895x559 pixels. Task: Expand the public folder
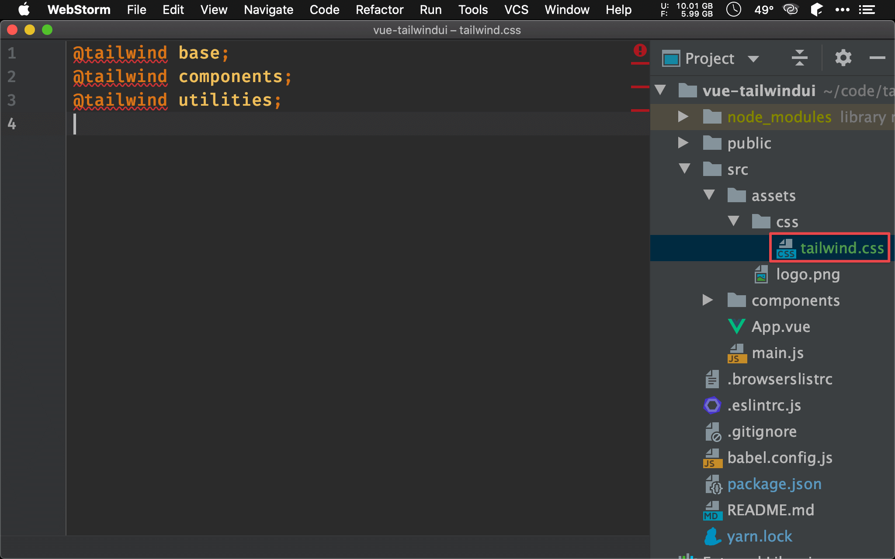click(x=683, y=143)
